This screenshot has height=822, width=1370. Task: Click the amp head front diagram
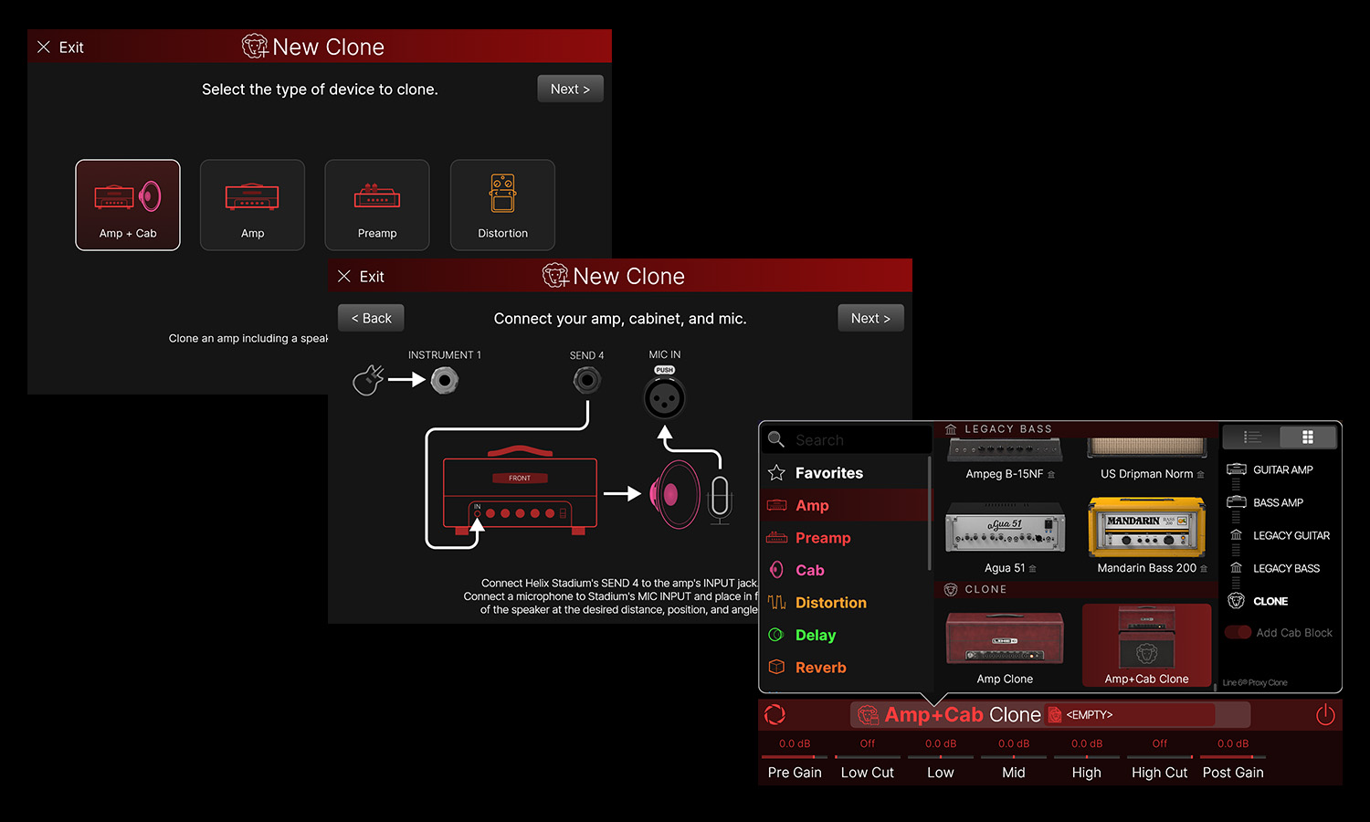(x=520, y=491)
